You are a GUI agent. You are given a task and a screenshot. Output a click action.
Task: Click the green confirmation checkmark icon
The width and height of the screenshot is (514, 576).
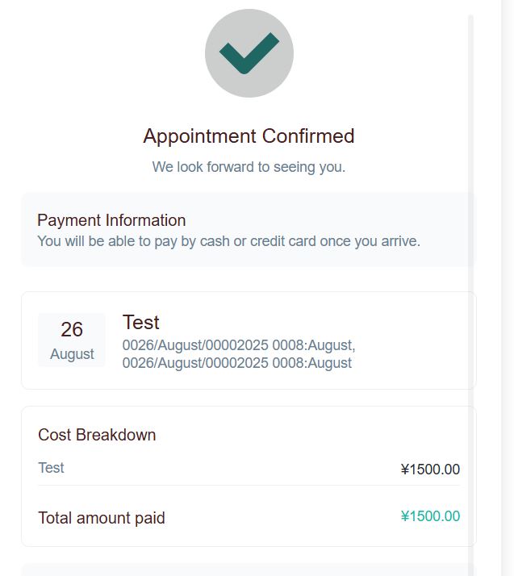point(249,53)
